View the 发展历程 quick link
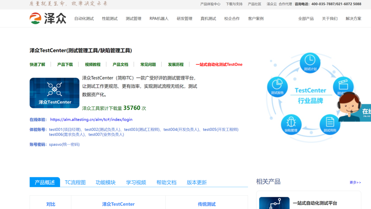Viewport: 371px width, 209px height. tap(176, 64)
